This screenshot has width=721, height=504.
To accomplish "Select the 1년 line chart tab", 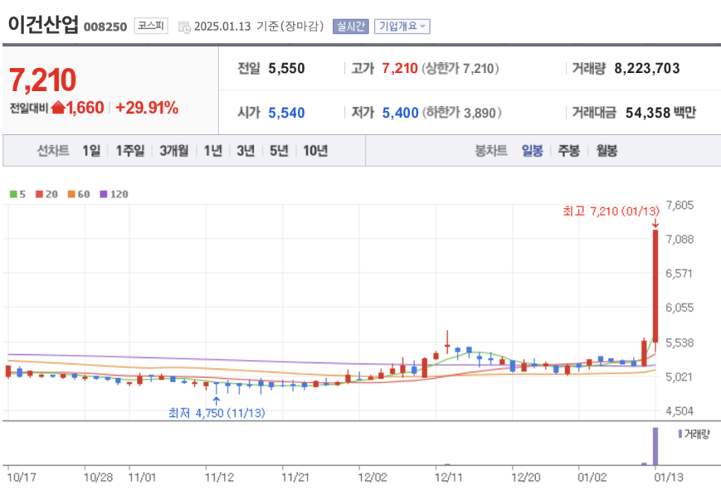I will [x=213, y=151].
